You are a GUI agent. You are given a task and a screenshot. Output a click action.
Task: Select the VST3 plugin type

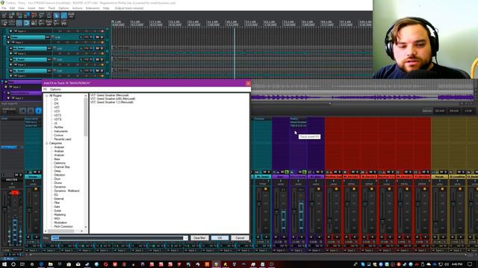coord(58,115)
